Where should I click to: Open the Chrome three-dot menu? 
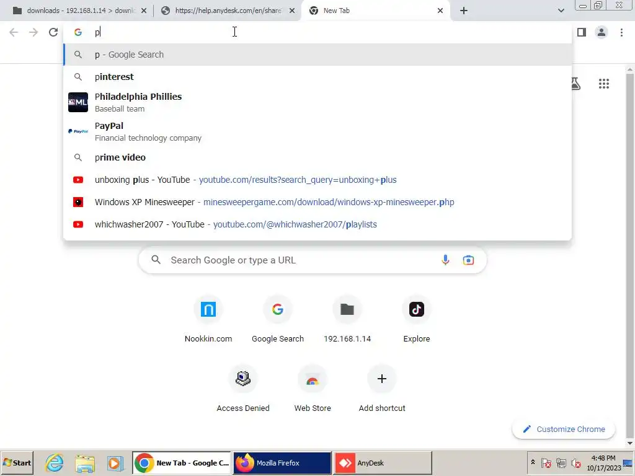point(621,32)
